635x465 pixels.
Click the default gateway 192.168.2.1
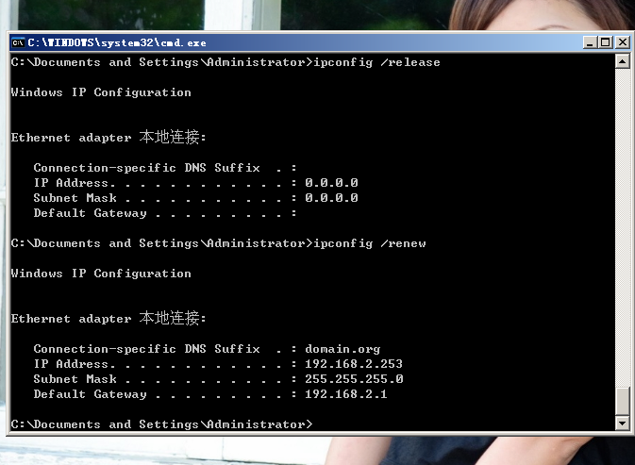click(346, 394)
